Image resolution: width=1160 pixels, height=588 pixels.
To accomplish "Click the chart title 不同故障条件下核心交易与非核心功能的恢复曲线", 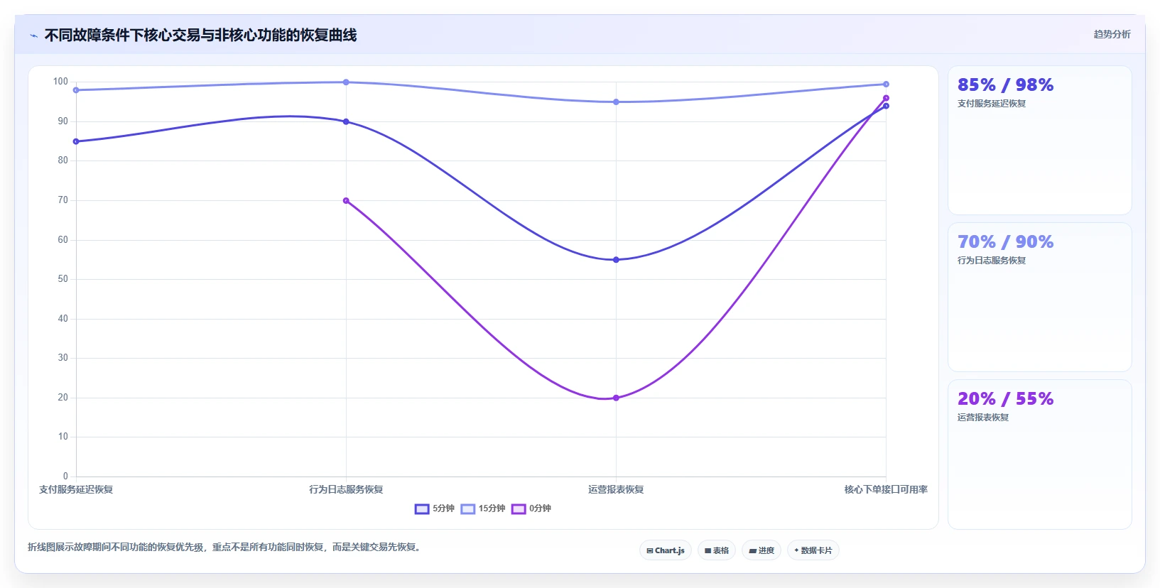I will (200, 35).
